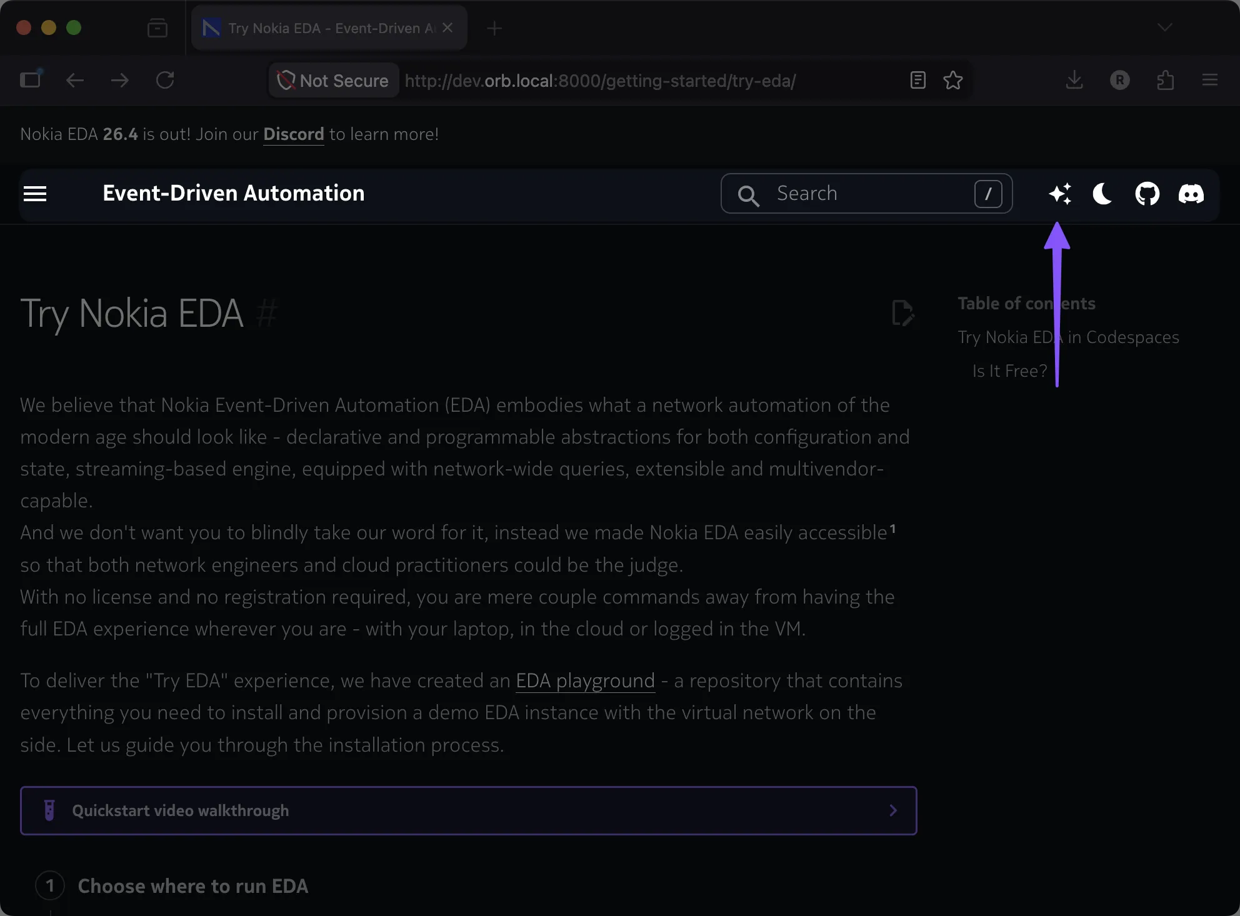This screenshot has height=916, width=1240.
Task: Open the browser downloads icon
Action: 1074,80
